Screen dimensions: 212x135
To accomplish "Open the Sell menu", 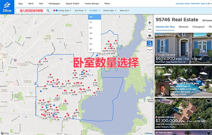I will 41,4.
